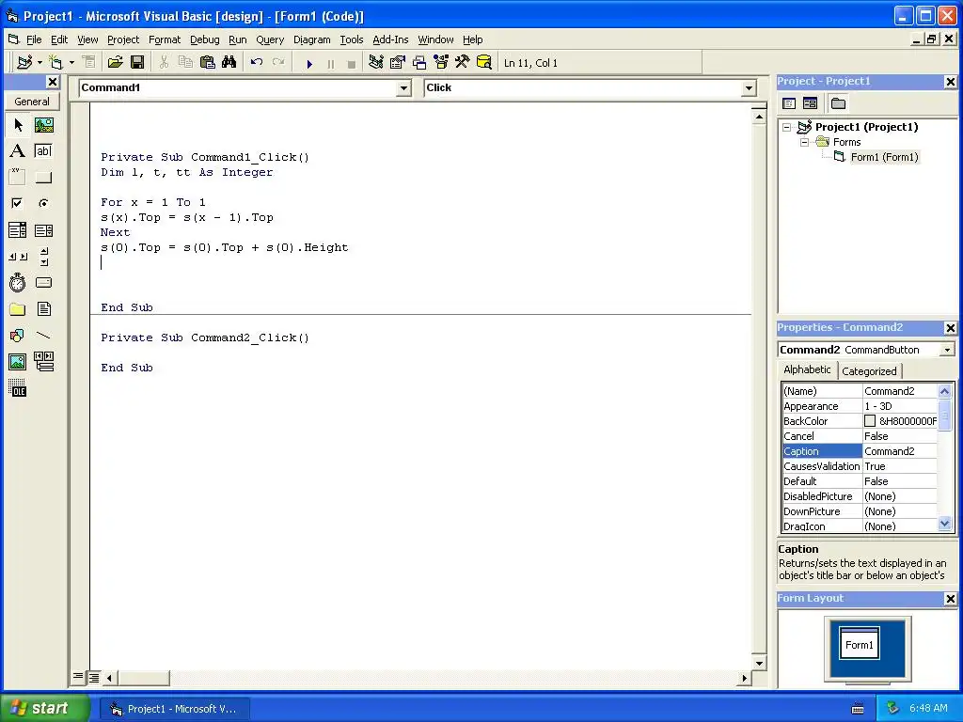Click the Form1 thumbnail in Form Layout
The width and height of the screenshot is (963, 722).
[860, 643]
